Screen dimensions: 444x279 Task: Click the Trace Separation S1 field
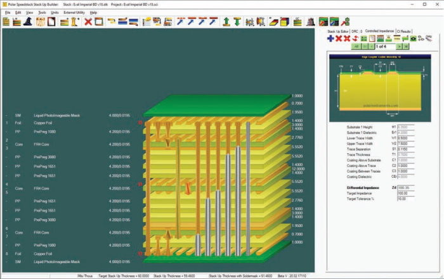(x=406, y=149)
